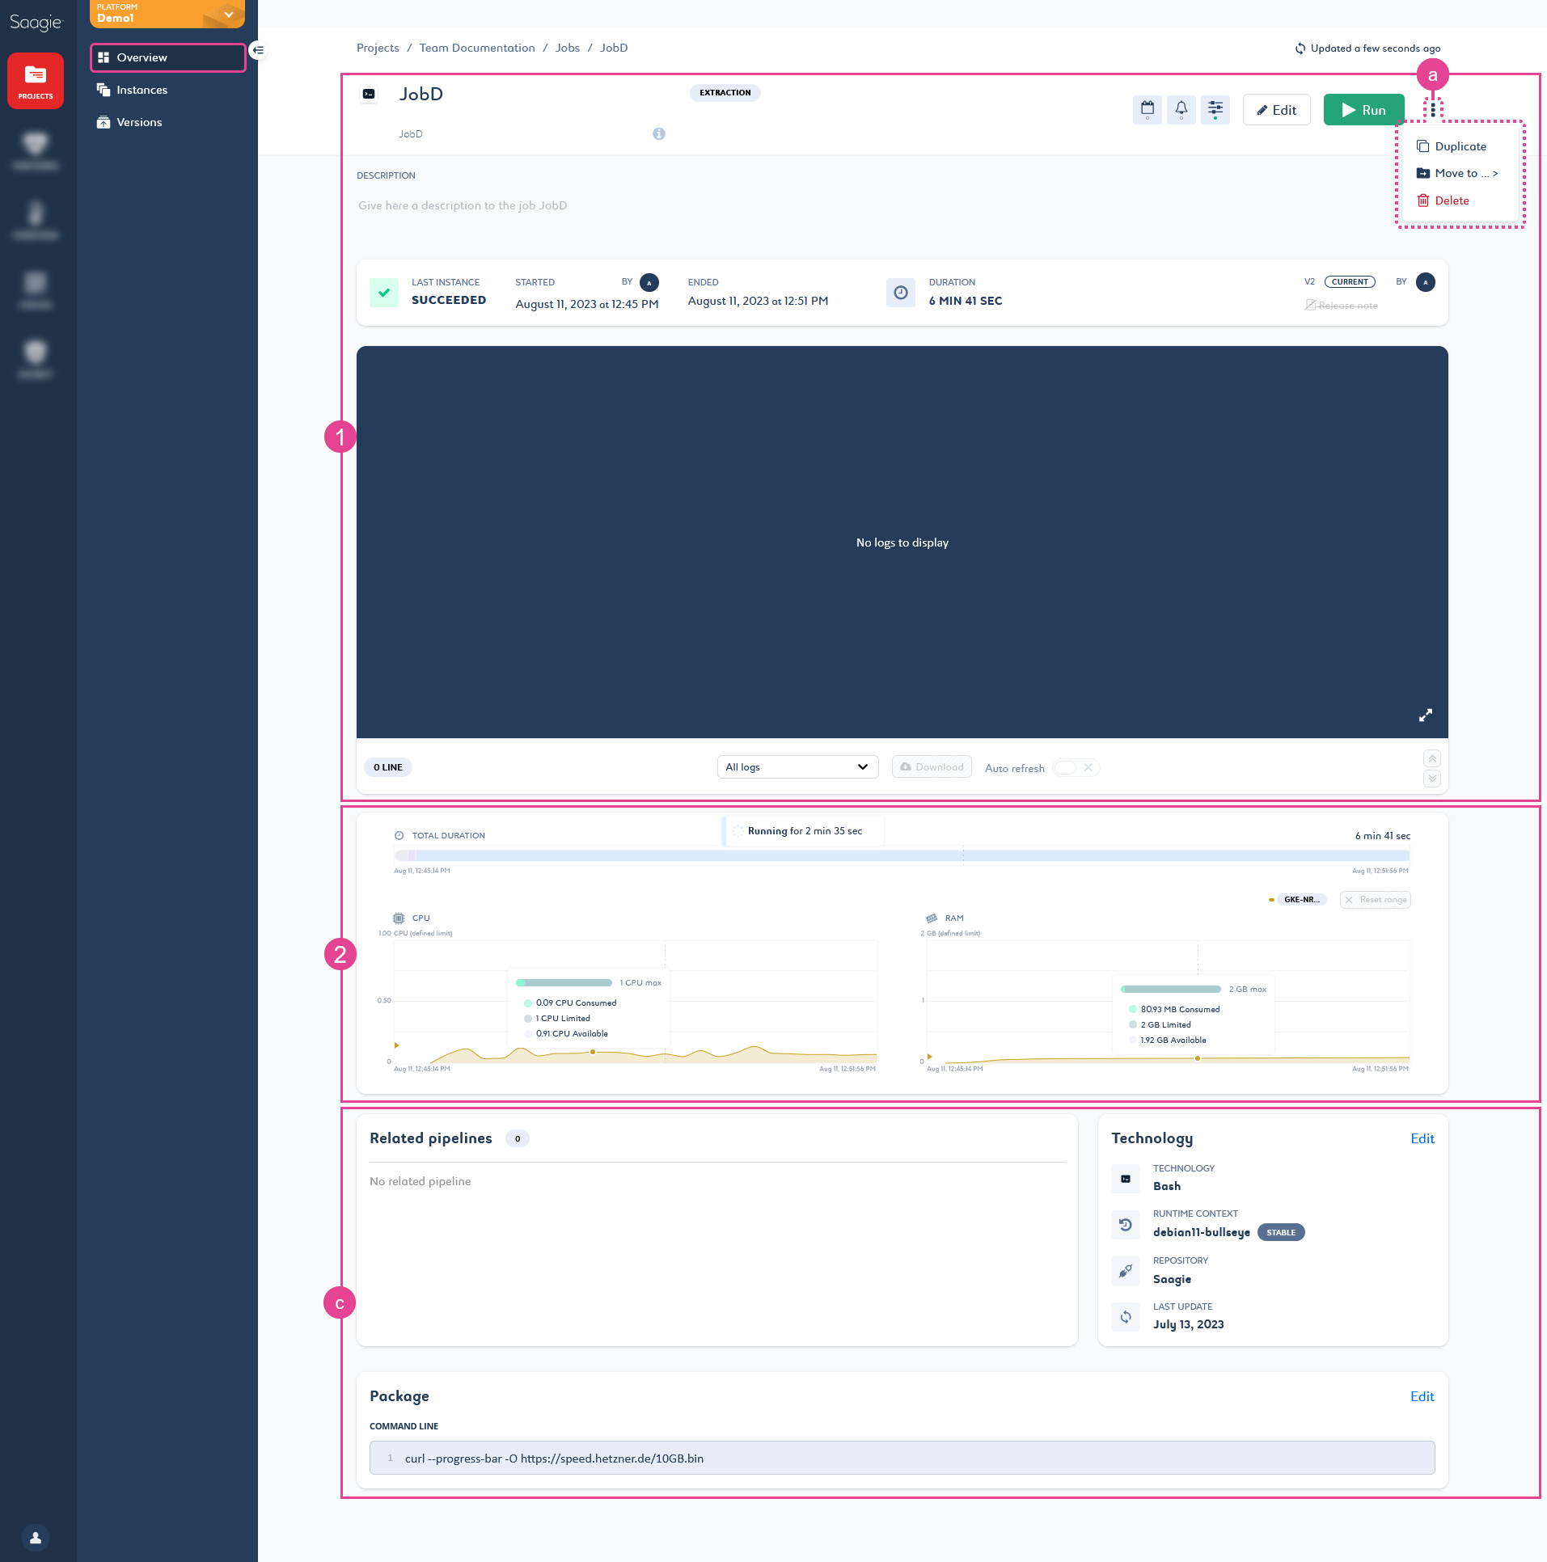Click Edit in the Package card
This screenshot has height=1562, width=1547.
[x=1422, y=1396]
